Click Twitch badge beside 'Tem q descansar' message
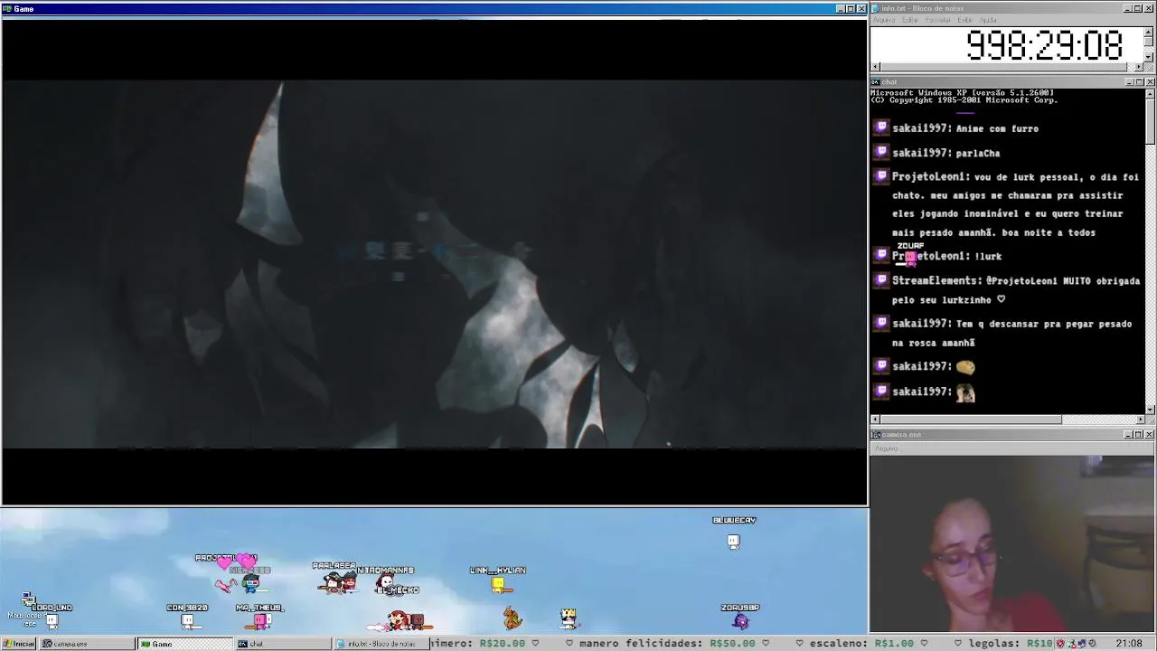 tap(881, 323)
